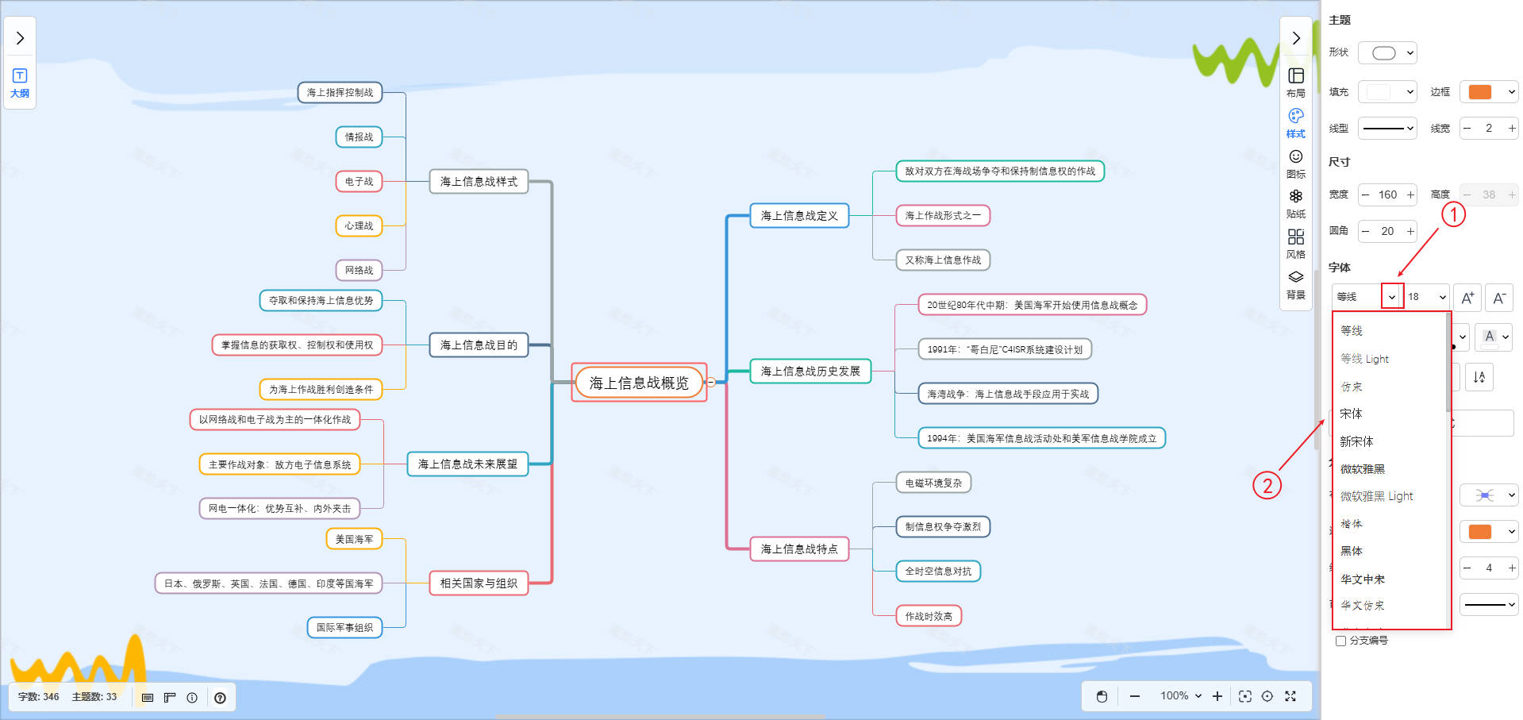Image resolution: width=1523 pixels, height=720 pixels.
Task: Open the font family dropdown arrow
Action: [x=1392, y=297]
